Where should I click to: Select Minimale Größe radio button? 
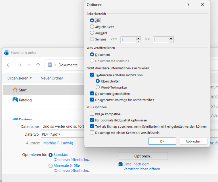point(51,166)
